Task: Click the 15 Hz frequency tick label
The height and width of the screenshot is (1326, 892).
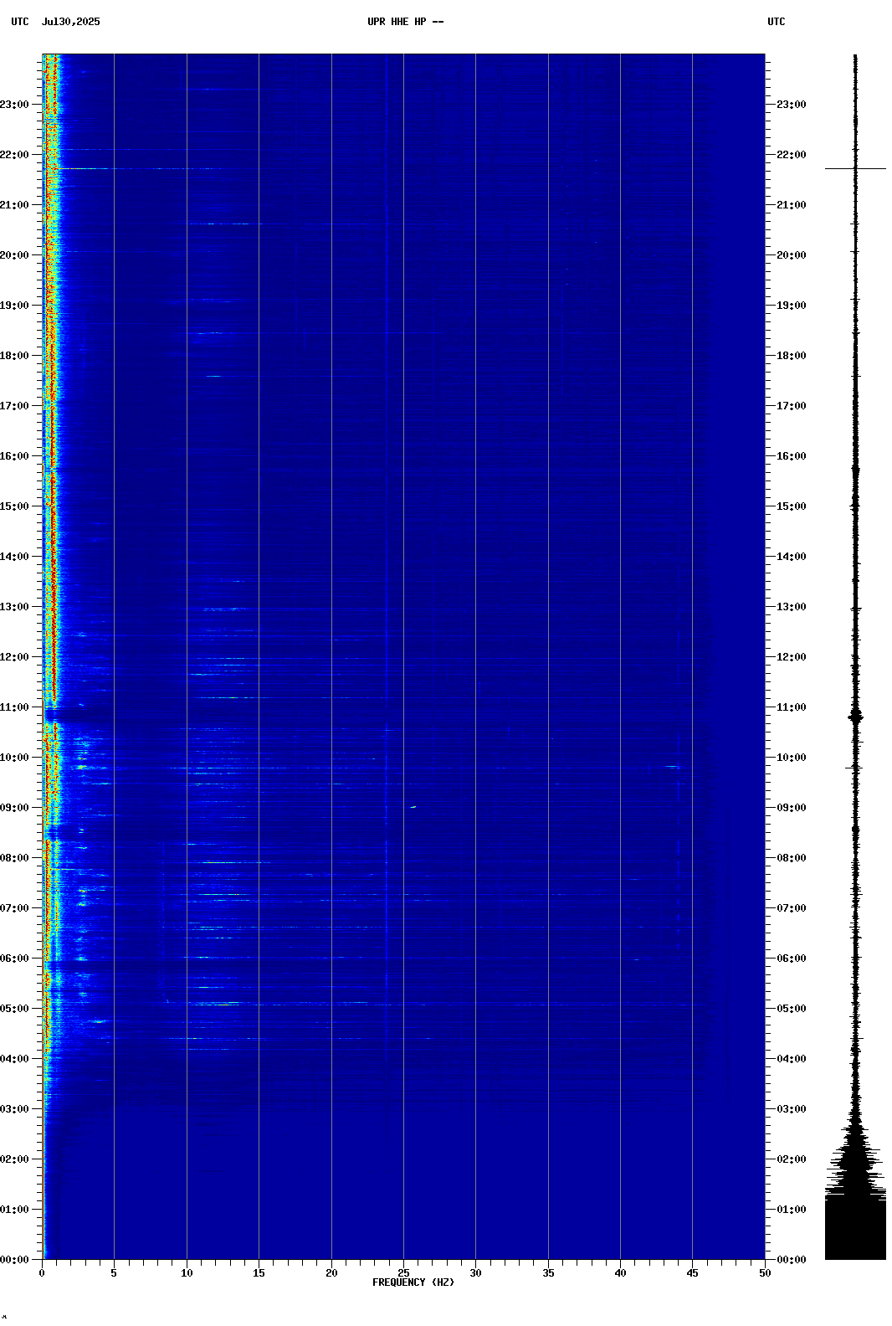Action: (259, 1273)
